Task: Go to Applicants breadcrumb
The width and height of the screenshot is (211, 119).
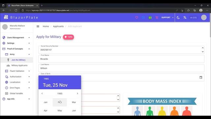Action: coord(58,26)
